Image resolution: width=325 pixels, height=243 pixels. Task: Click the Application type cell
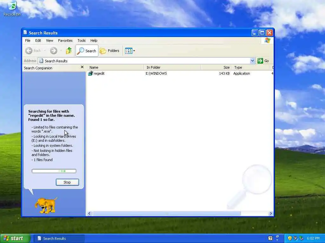[242, 73]
